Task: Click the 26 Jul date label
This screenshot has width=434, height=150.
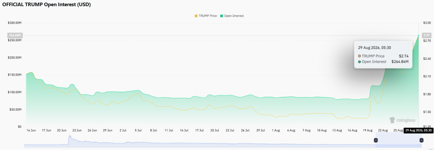Action: [x=245, y=130]
